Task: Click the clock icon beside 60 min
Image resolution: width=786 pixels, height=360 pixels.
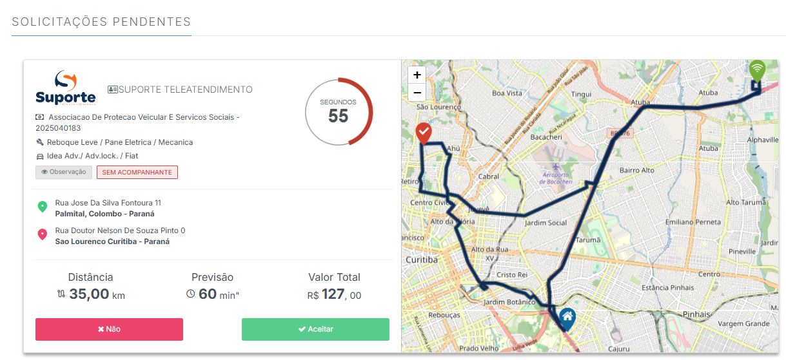Action: (191, 294)
